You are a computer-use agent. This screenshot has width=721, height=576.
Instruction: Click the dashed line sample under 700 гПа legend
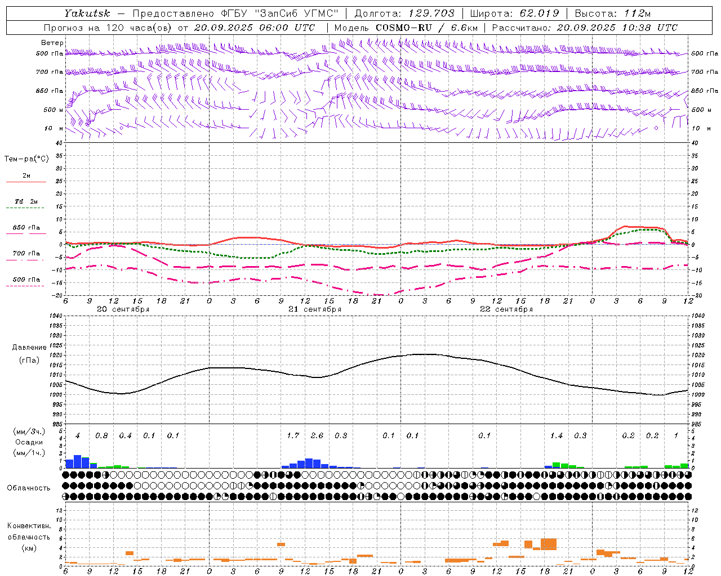click(x=26, y=260)
